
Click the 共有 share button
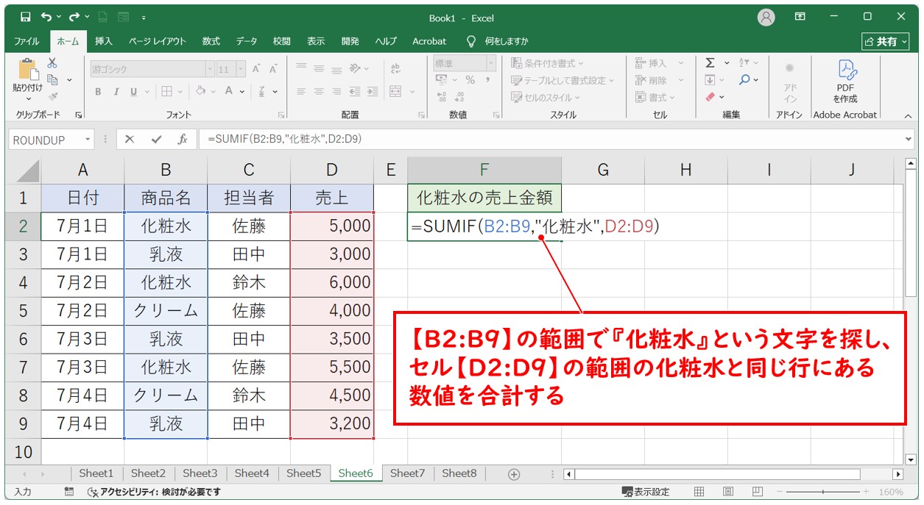[x=886, y=42]
